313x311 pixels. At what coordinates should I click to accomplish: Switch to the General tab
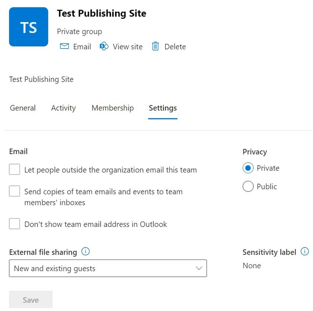coord(23,108)
